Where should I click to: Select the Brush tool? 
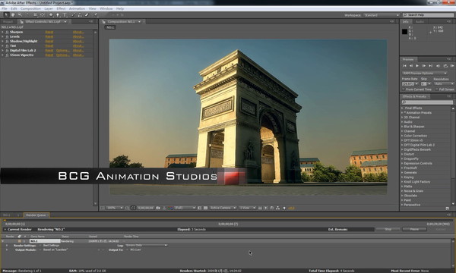(x=73, y=14)
